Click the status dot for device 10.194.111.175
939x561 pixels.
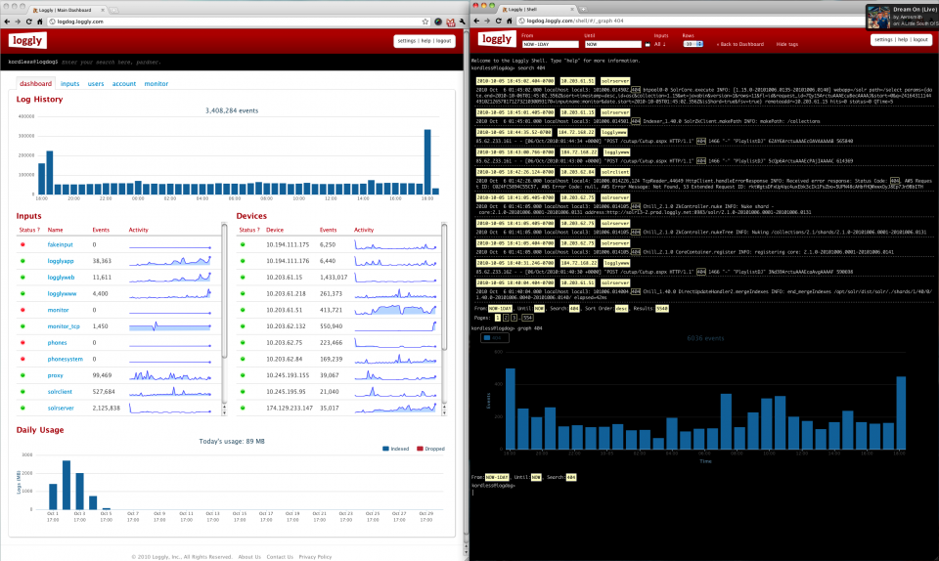(243, 244)
